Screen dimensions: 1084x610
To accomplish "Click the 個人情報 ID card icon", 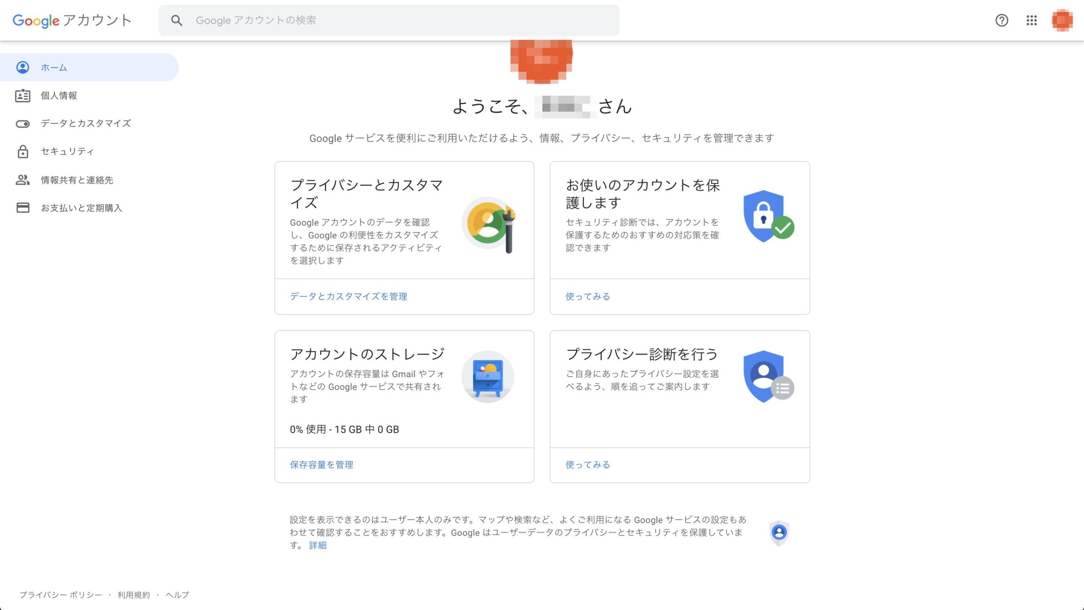I will click(22, 96).
